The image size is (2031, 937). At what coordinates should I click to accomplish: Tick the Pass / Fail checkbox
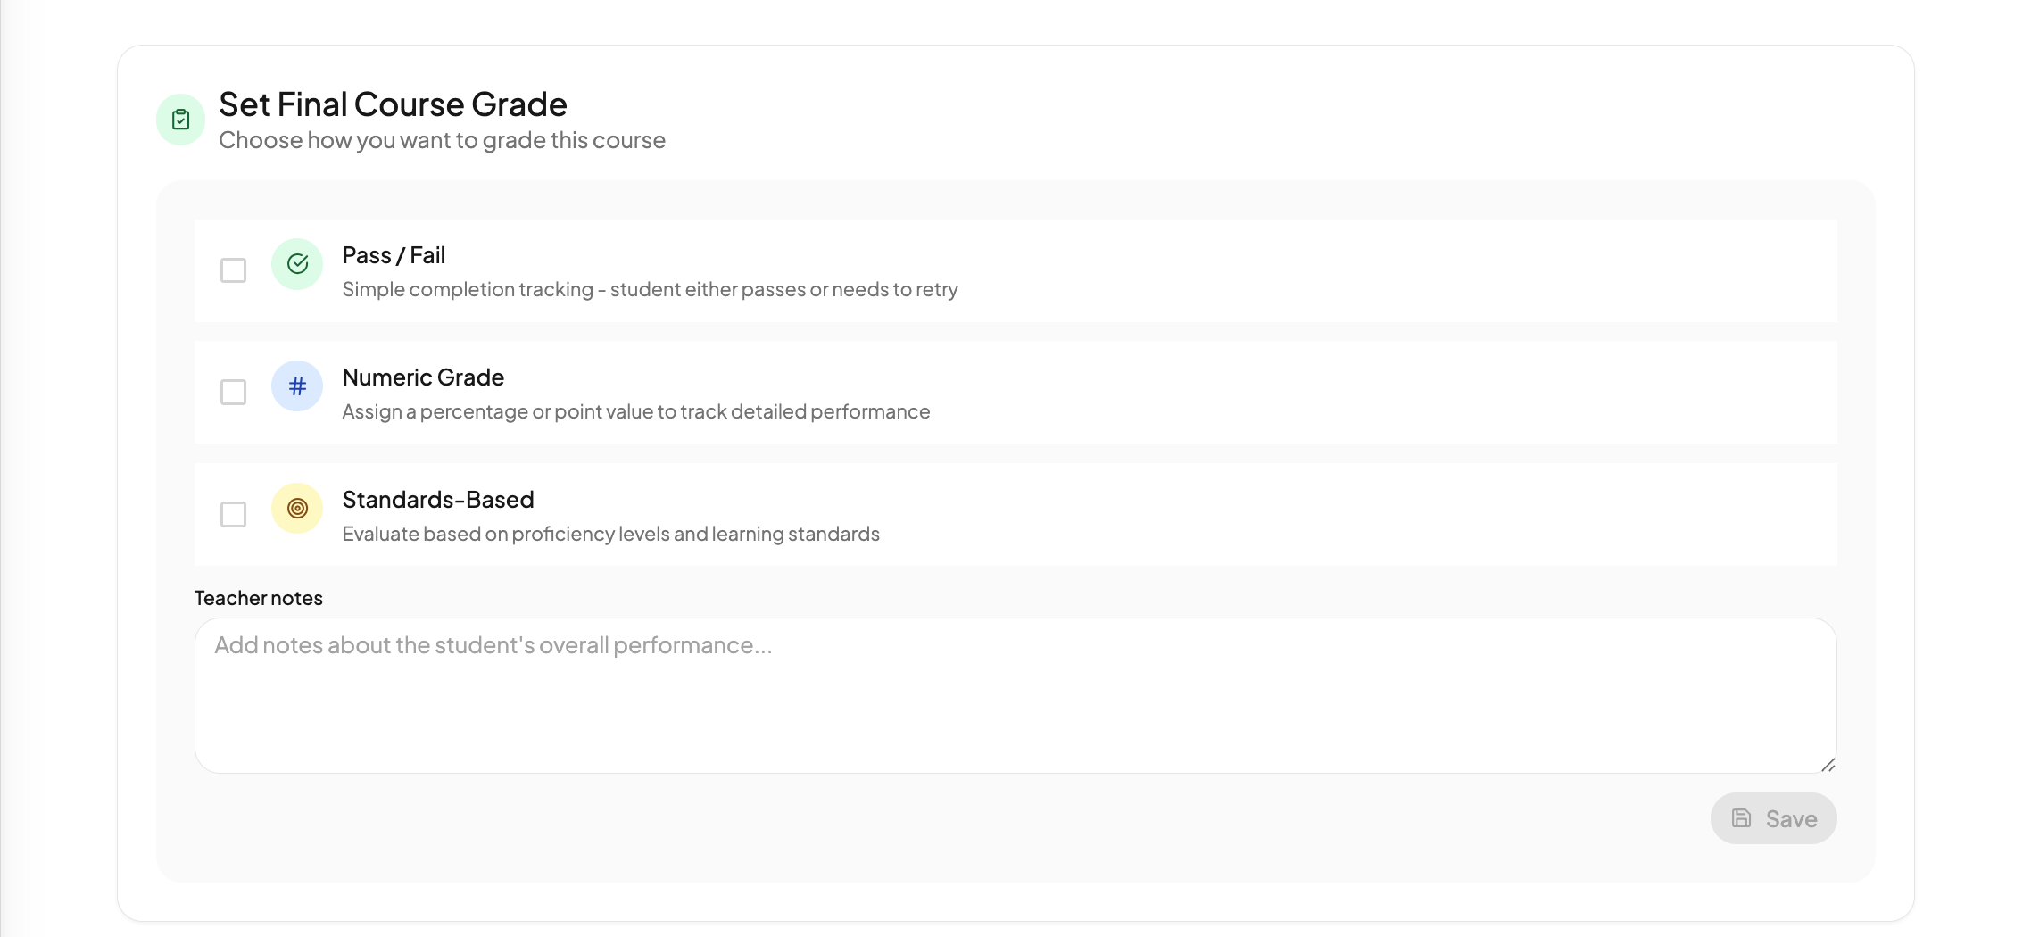point(233,270)
